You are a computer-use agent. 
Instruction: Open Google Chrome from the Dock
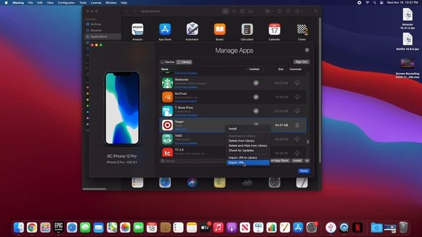[x=32, y=228]
